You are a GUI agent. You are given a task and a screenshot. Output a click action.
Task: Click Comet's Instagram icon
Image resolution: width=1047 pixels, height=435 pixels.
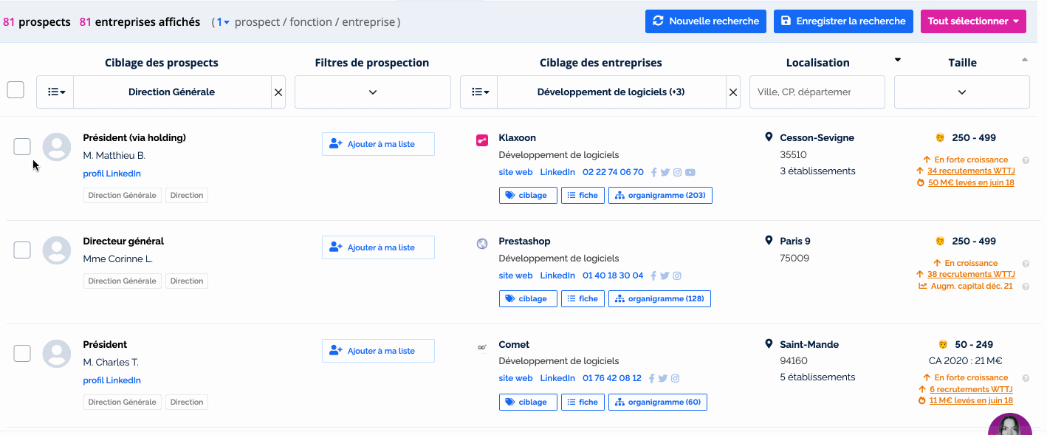[676, 379]
